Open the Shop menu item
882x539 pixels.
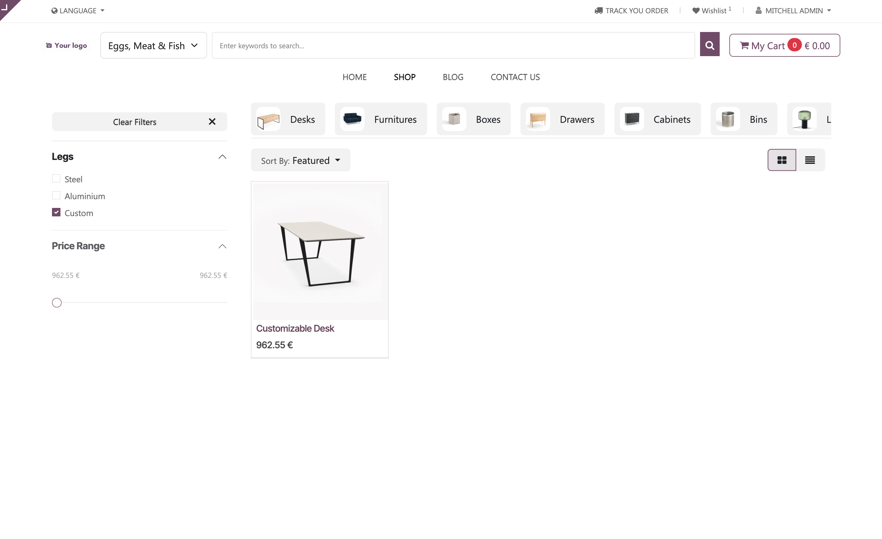404,77
